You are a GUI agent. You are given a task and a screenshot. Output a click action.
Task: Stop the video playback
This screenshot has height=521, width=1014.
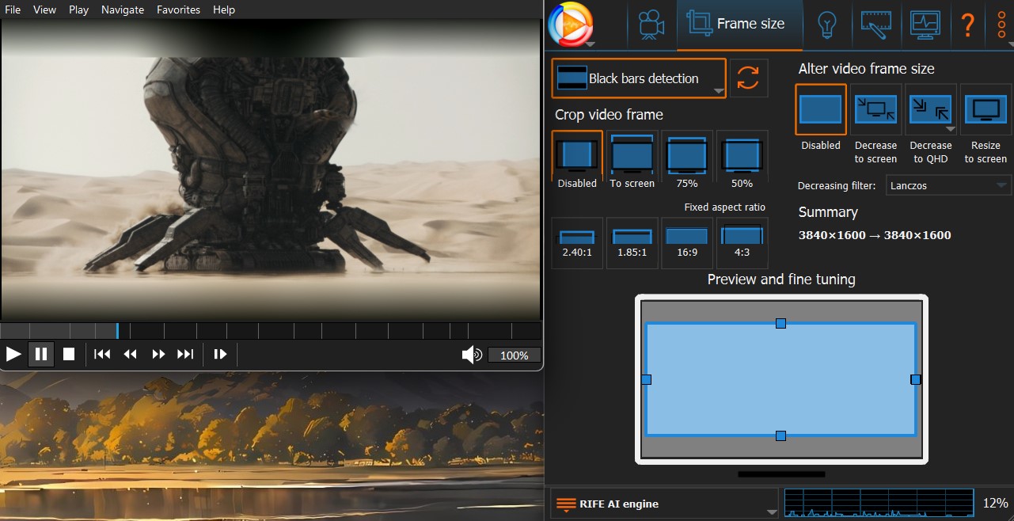pos(69,354)
